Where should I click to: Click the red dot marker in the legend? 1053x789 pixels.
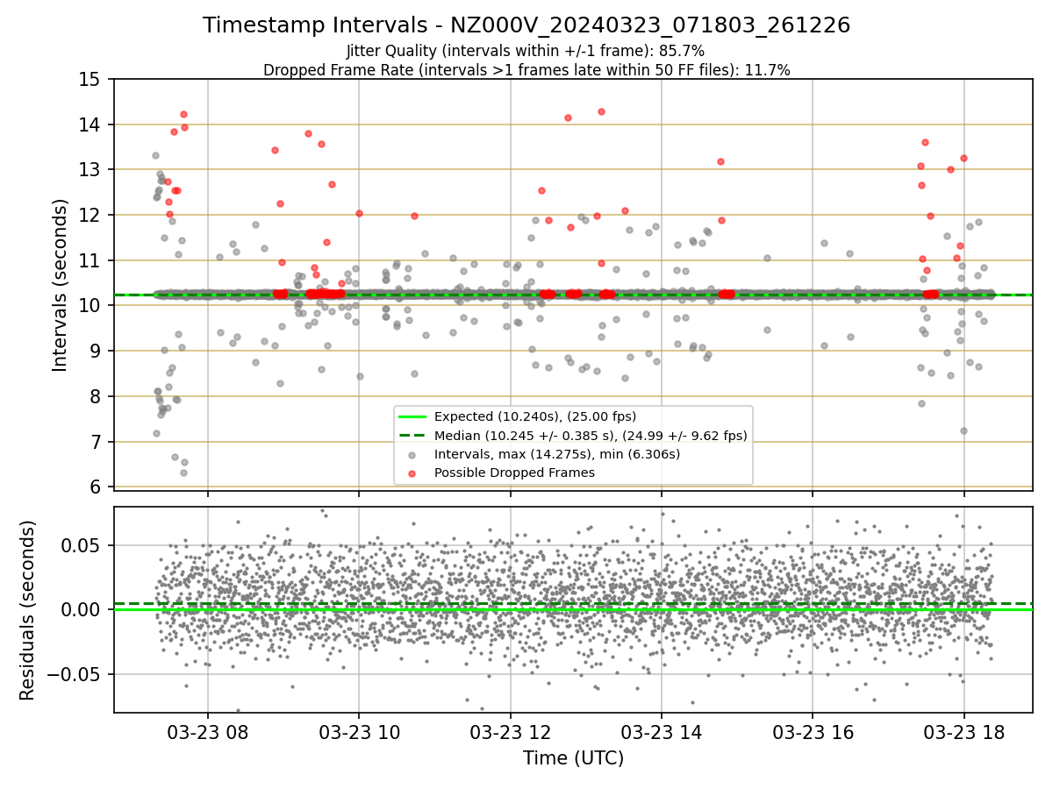click(x=412, y=473)
